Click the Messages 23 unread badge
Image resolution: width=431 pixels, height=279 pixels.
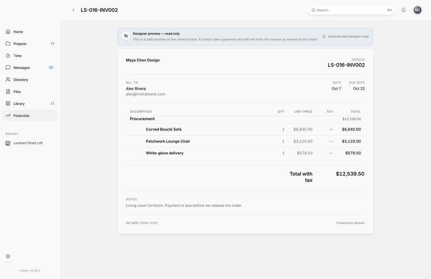point(51,68)
